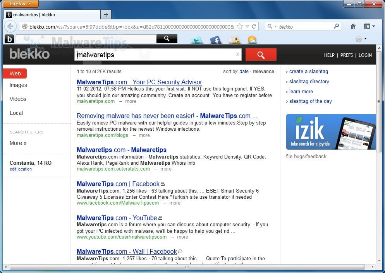
Task: Click the site identity globe icon
Action: [x=24, y=26]
